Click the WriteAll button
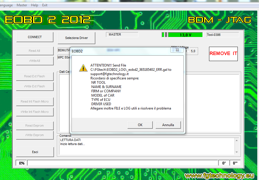The height and width of the screenshot is (180, 259). (x=35, y=61)
